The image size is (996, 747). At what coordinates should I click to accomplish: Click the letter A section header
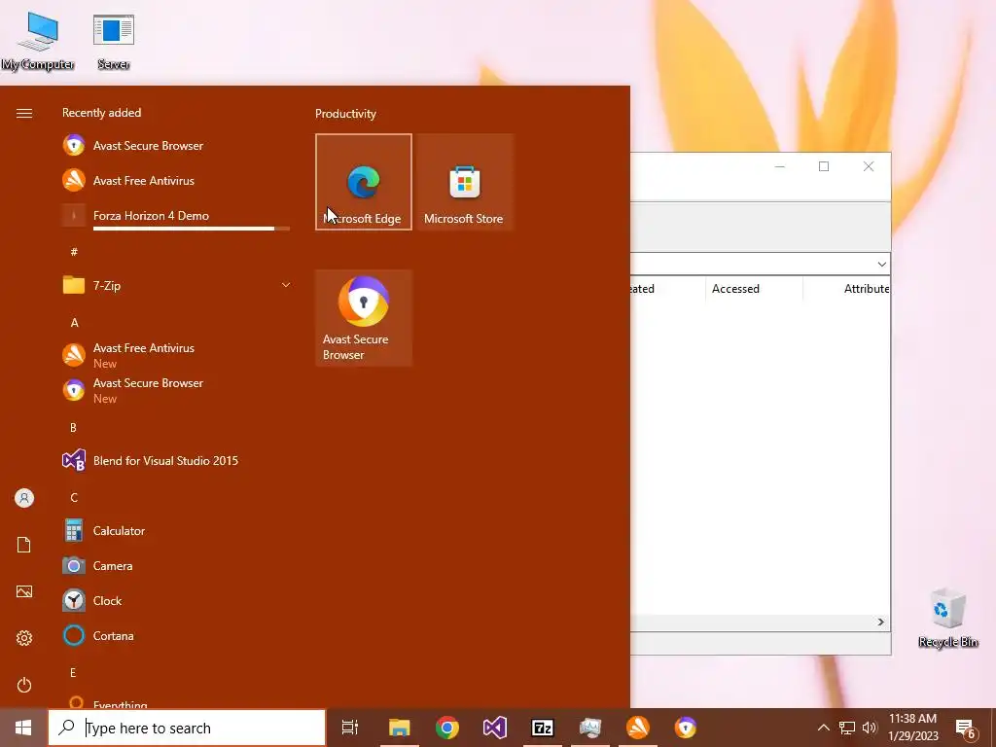tap(74, 323)
